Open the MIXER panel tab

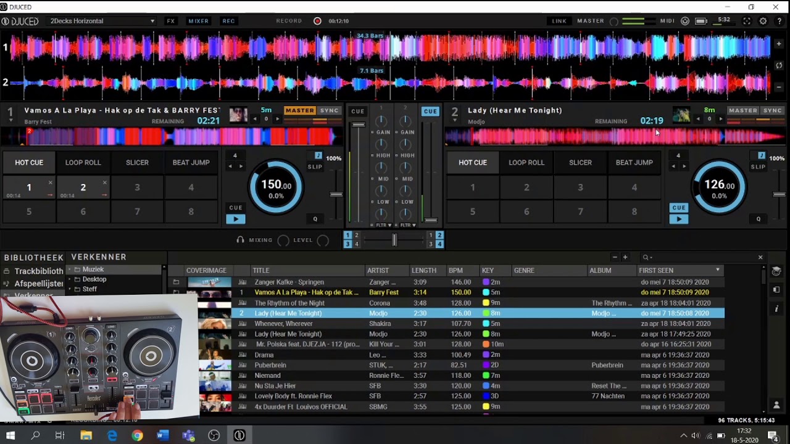coord(198,21)
